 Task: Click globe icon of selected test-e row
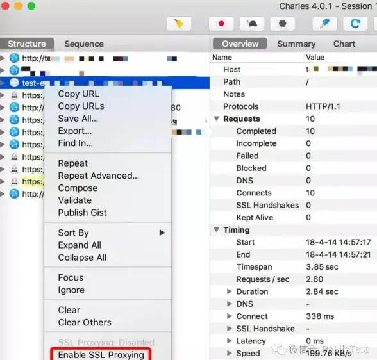coord(14,83)
